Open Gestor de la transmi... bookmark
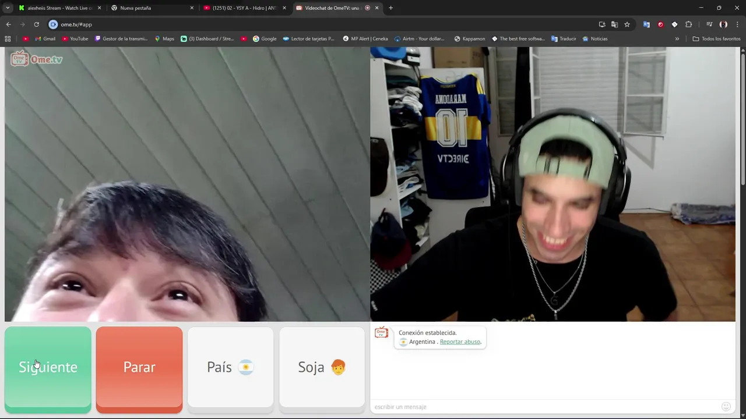Viewport: 746px width, 419px height. [x=120, y=39]
